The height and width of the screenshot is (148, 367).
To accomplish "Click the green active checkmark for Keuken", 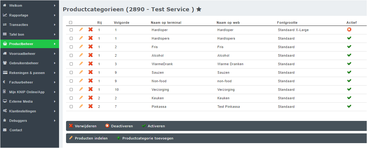I will coord(349,98).
